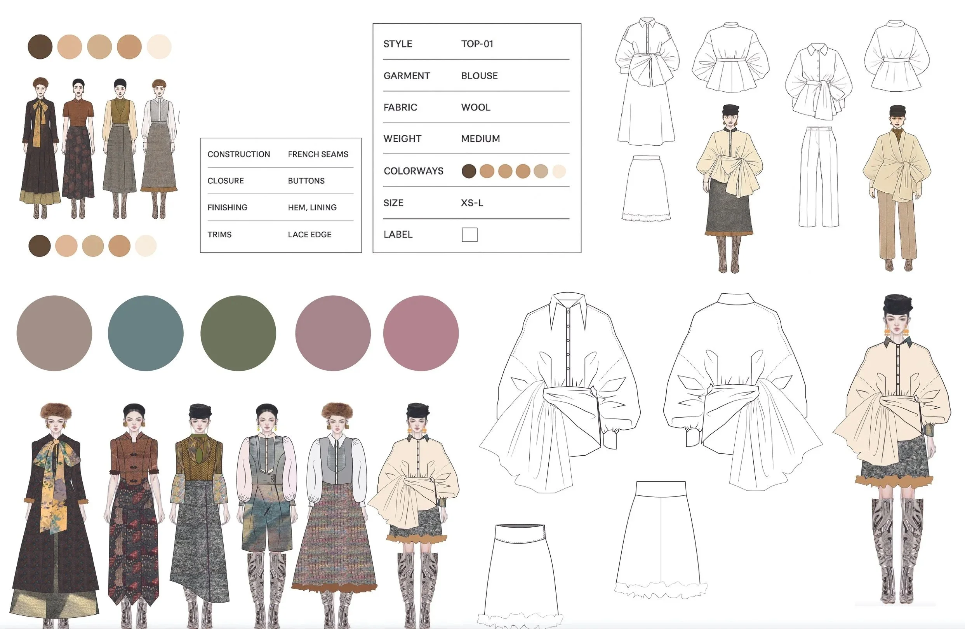Screen dimensions: 965x629
Task: Select the BLOUSE garment value
Action: 479,76
